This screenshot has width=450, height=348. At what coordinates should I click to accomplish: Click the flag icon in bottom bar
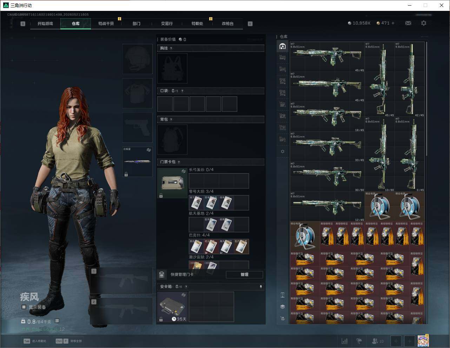(x=359, y=341)
